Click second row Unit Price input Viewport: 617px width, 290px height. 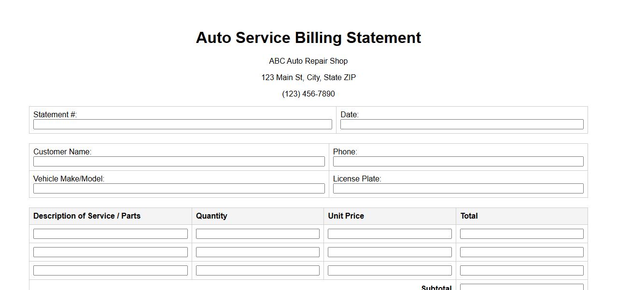(390, 252)
